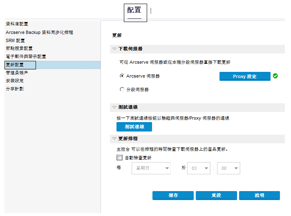Open 管理員帳戶 in the sidebar
The image size is (291, 216).
pyautogui.click(x=17, y=73)
